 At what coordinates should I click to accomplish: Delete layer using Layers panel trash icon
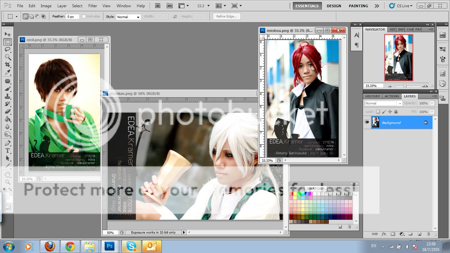click(x=428, y=234)
